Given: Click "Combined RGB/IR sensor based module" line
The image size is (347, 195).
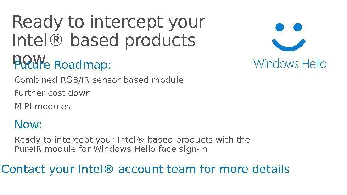Looking at the screenshot, I should click(x=99, y=80).
